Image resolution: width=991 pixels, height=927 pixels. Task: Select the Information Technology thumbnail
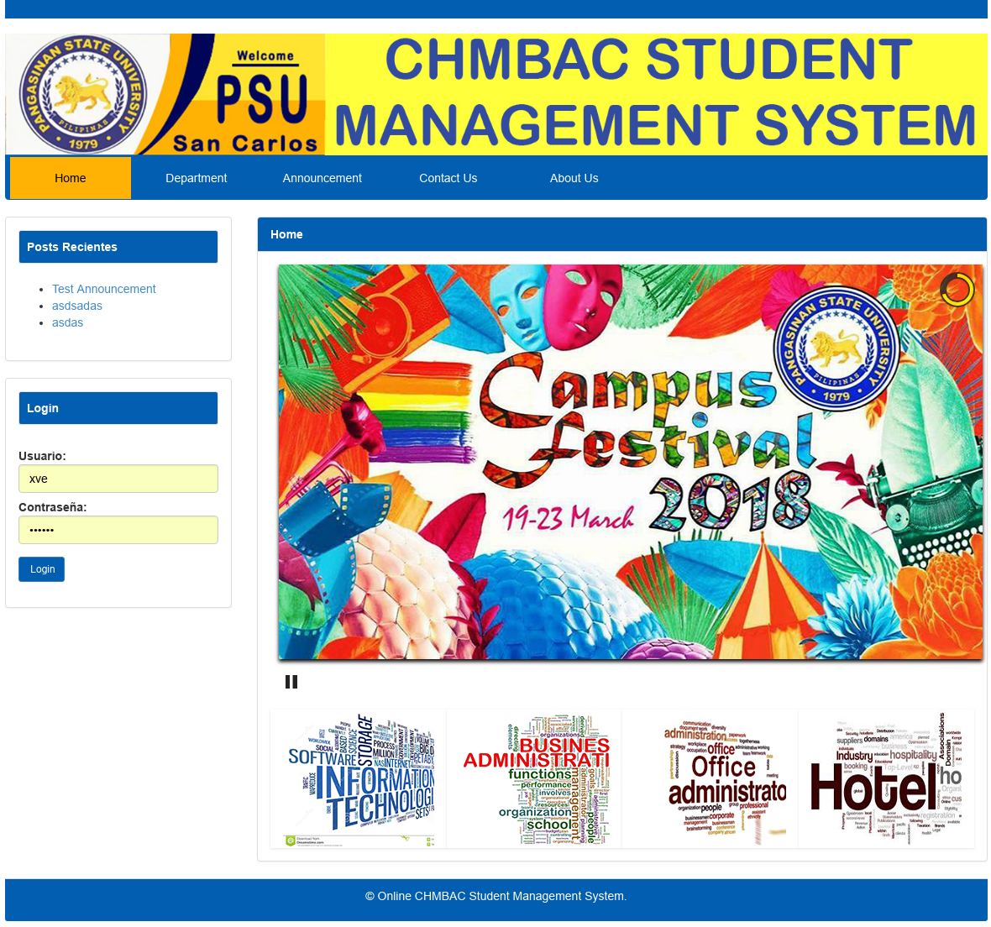coord(359,778)
